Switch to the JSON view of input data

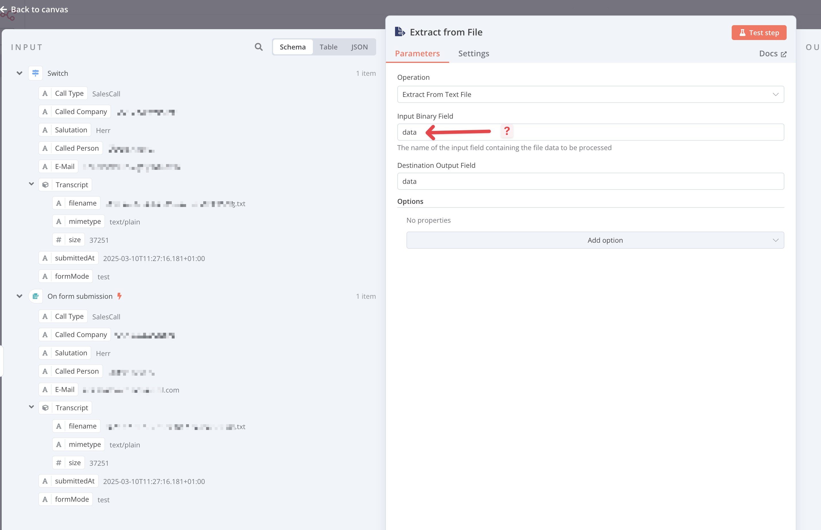pyautogui.click(x=359, y=47)
